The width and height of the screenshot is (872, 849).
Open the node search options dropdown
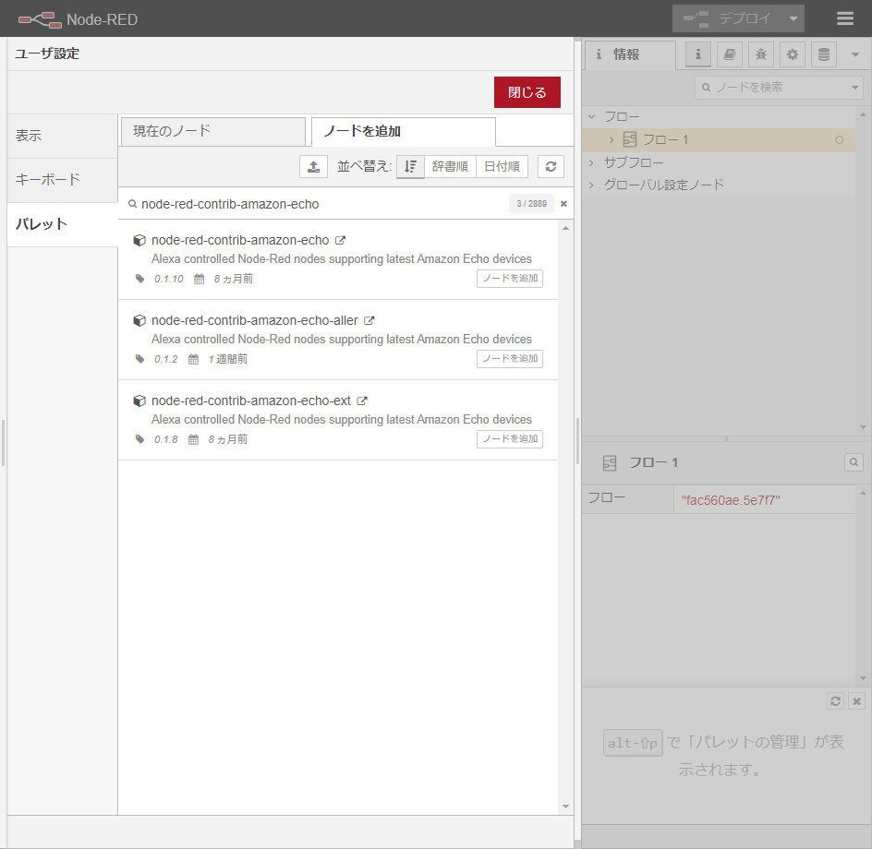854,88
